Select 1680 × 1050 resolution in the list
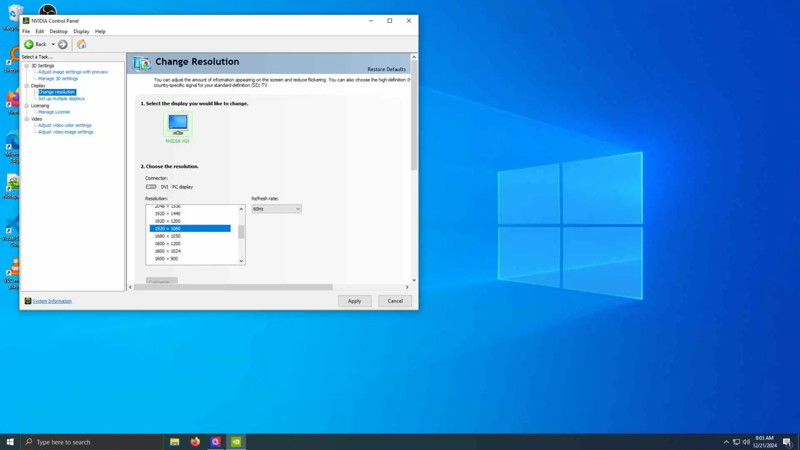 click(167, 236)
